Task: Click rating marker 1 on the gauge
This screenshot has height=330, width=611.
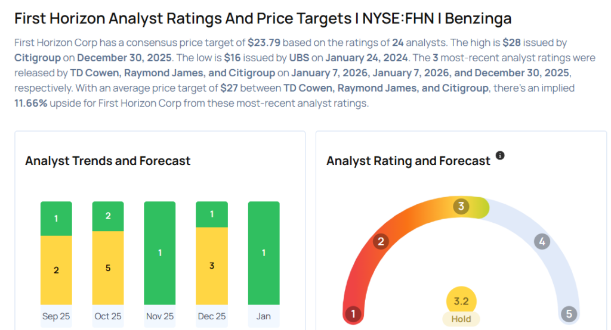Action: pos(353,314)
